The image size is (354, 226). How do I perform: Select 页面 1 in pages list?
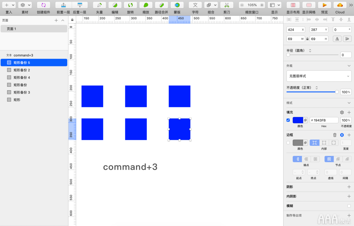[x=34, y=29]
